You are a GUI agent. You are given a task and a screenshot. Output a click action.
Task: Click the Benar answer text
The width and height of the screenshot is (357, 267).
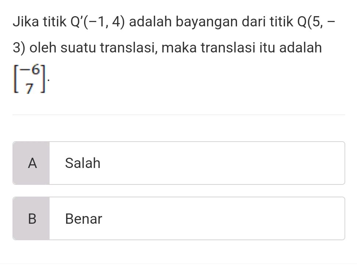point(83,219)
